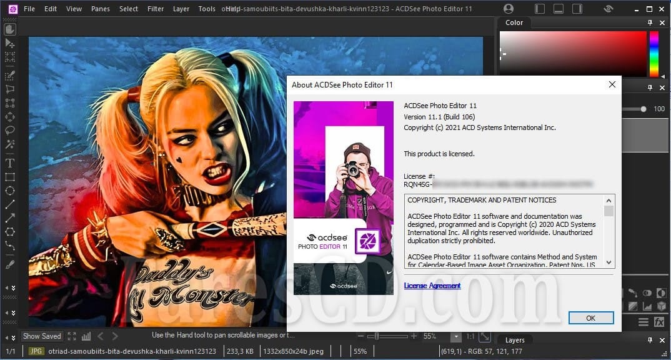This screenshot has width=671, height=360.
Task: Select the Arrow drawing tool
Action: [10, 218]
